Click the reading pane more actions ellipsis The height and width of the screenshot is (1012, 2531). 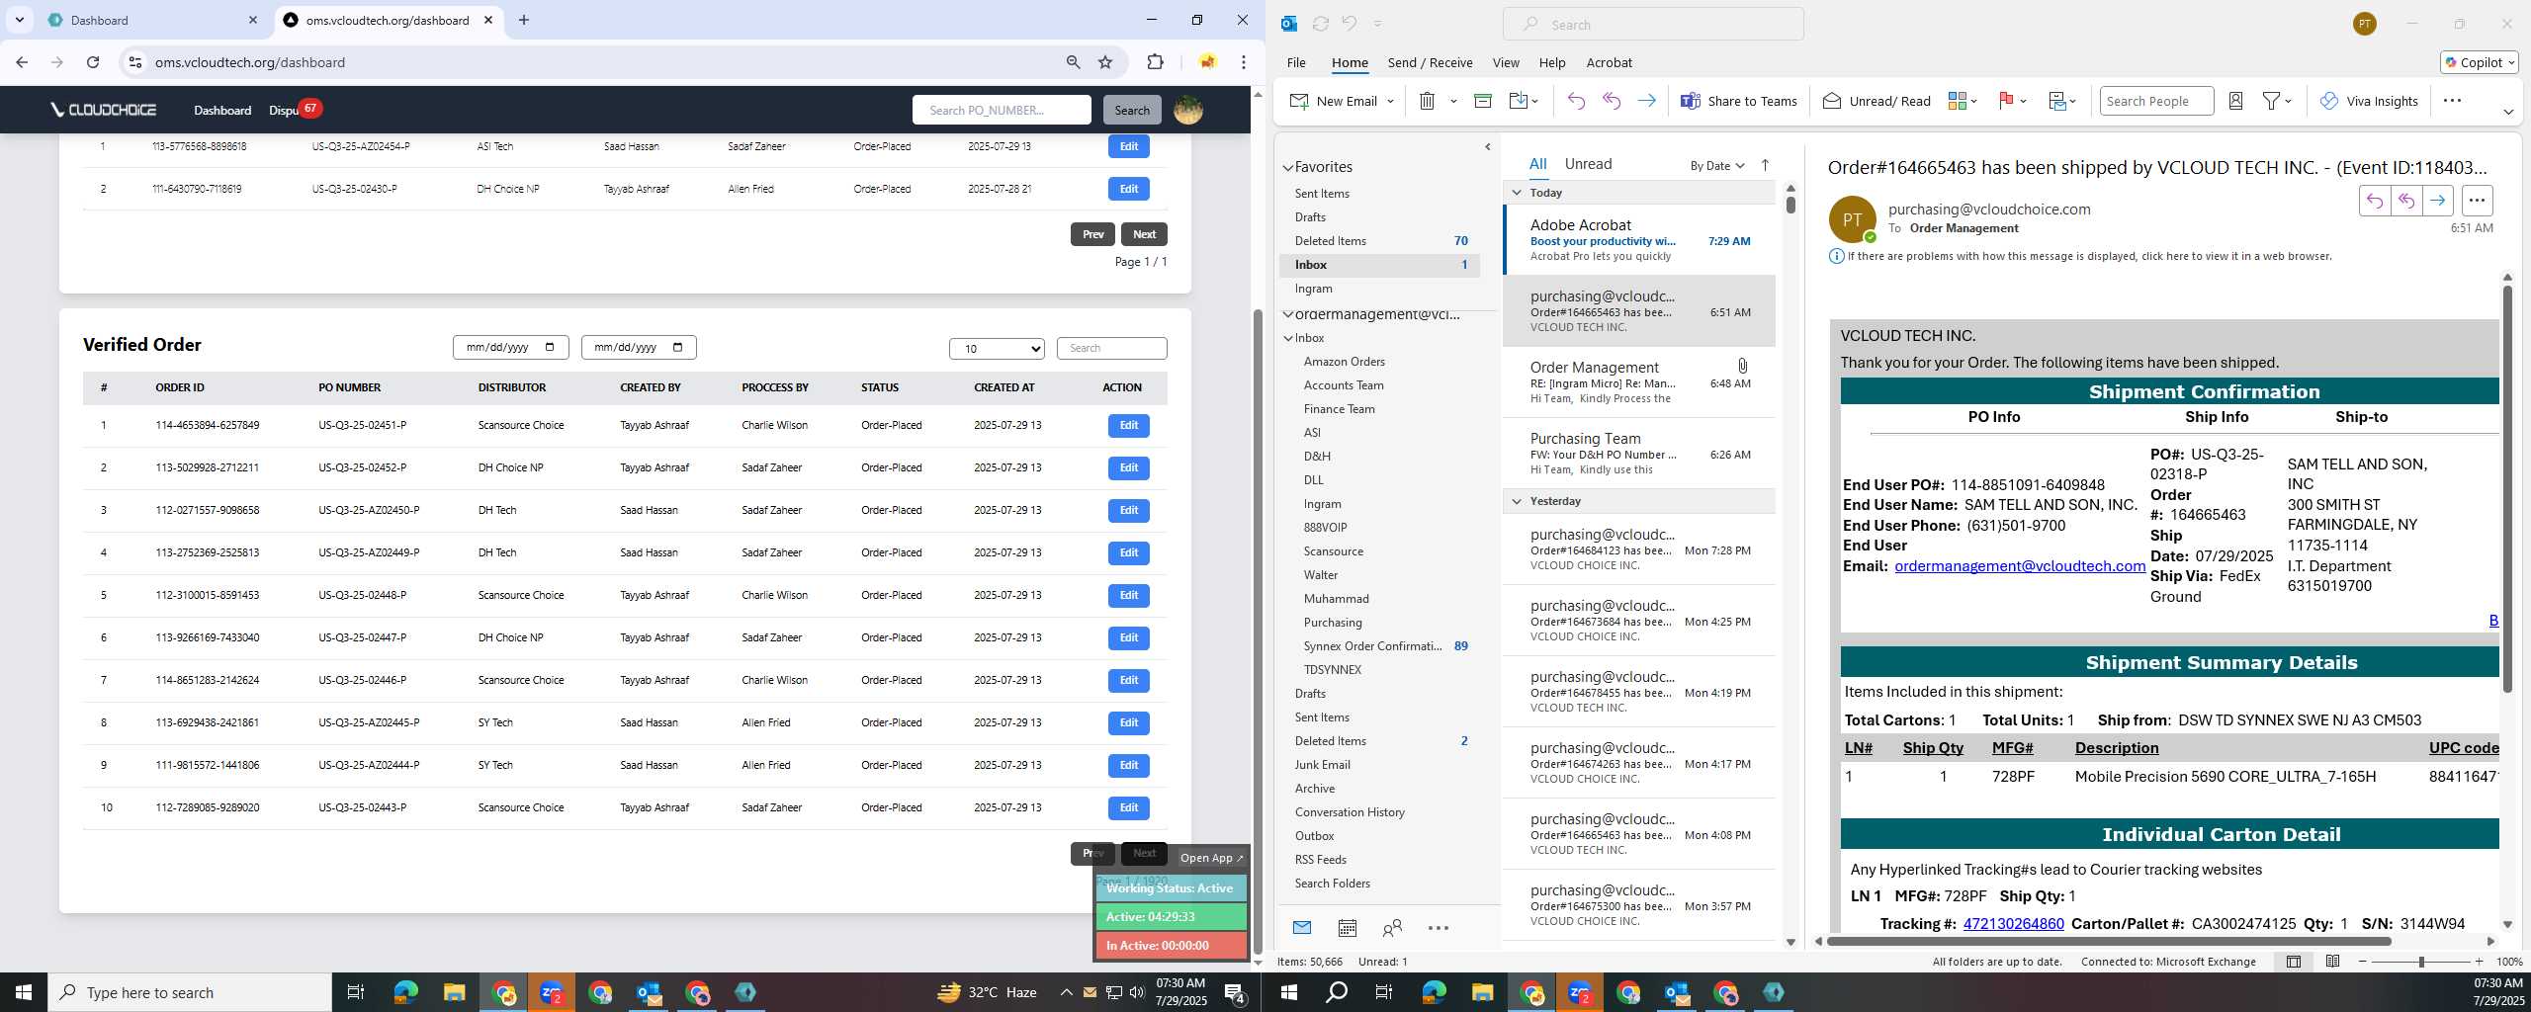(x=2477, y=201)
